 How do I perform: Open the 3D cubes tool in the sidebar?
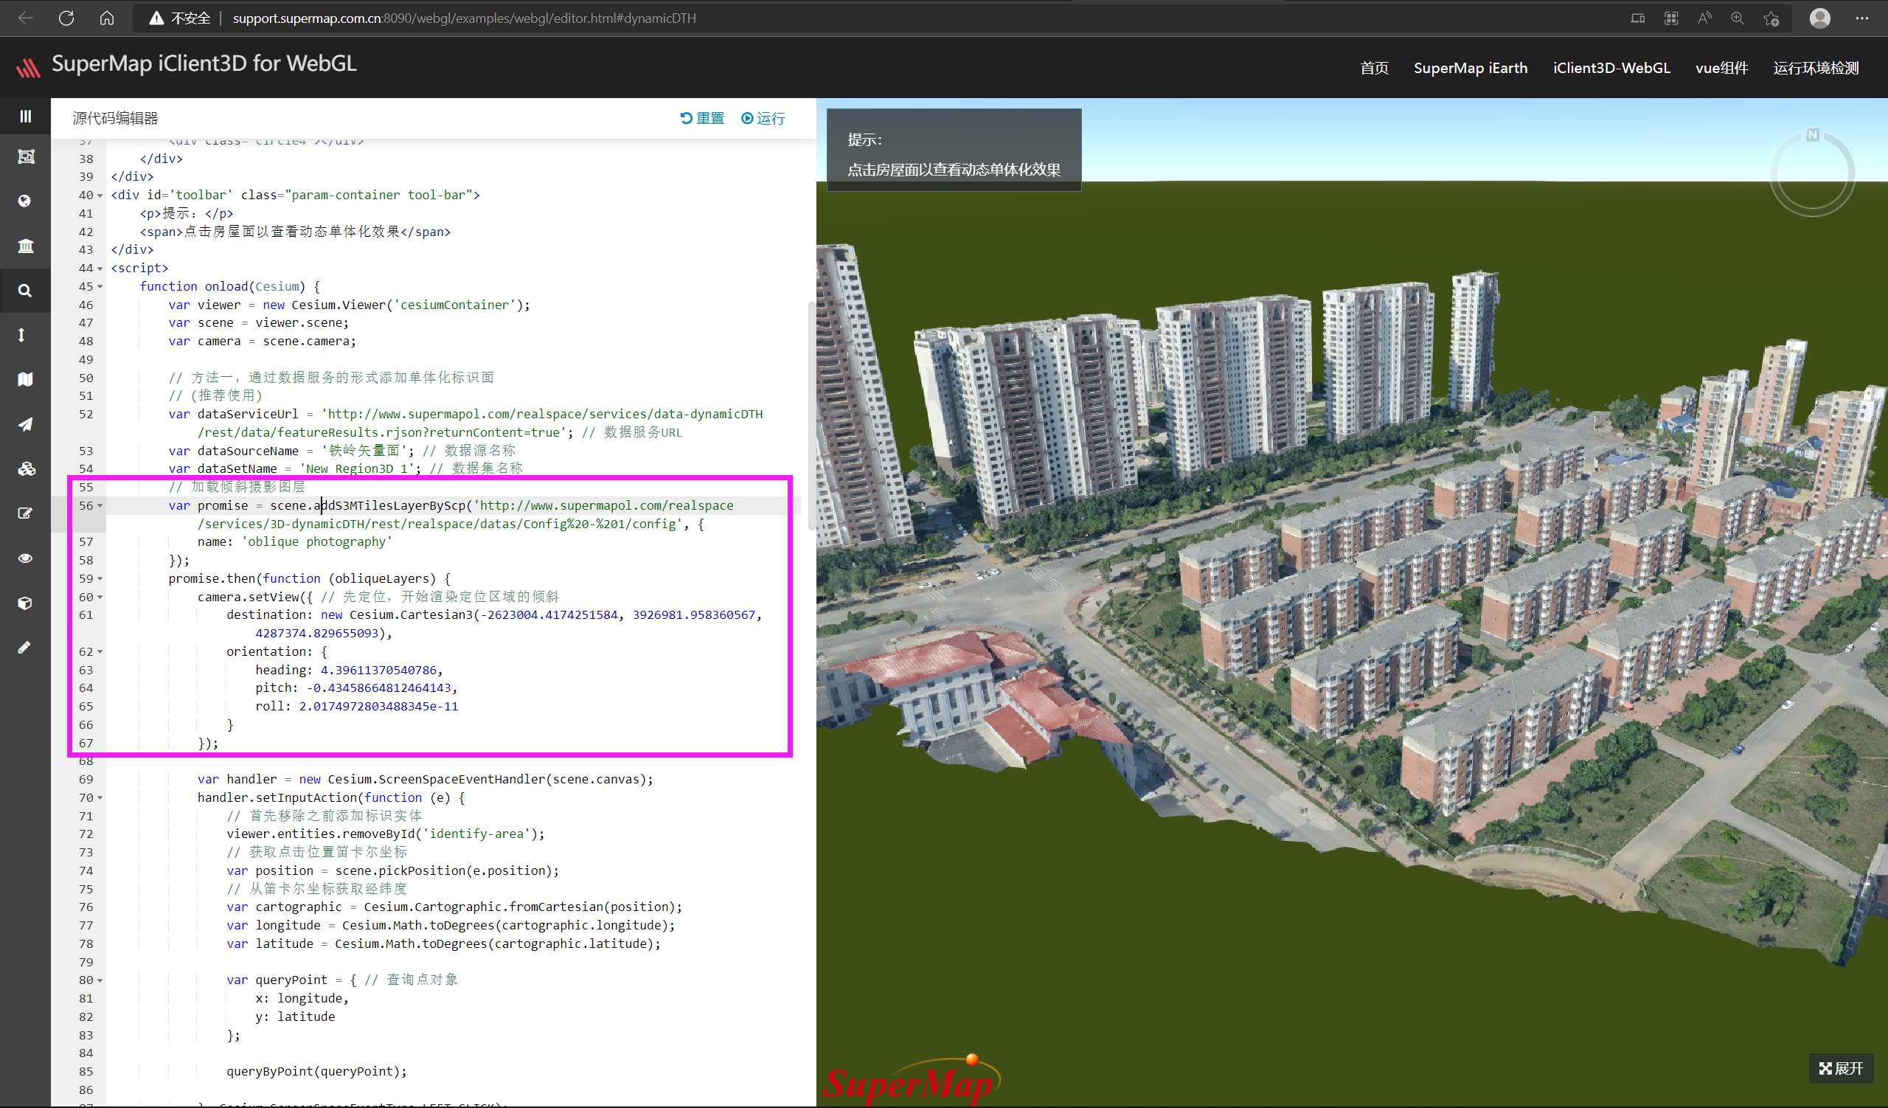(x=26, y=468)
